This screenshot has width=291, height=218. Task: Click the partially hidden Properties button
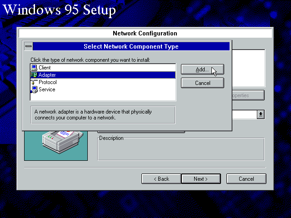[248, 95]
